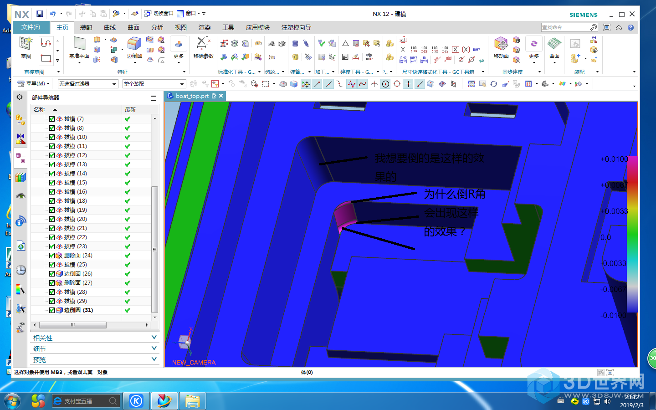Select 边倒圆 (31) in the tree
This screenshot has height=410, width=656.
(78, 310)
